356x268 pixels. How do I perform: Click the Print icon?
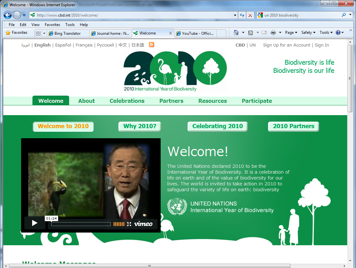coord(273,33)
